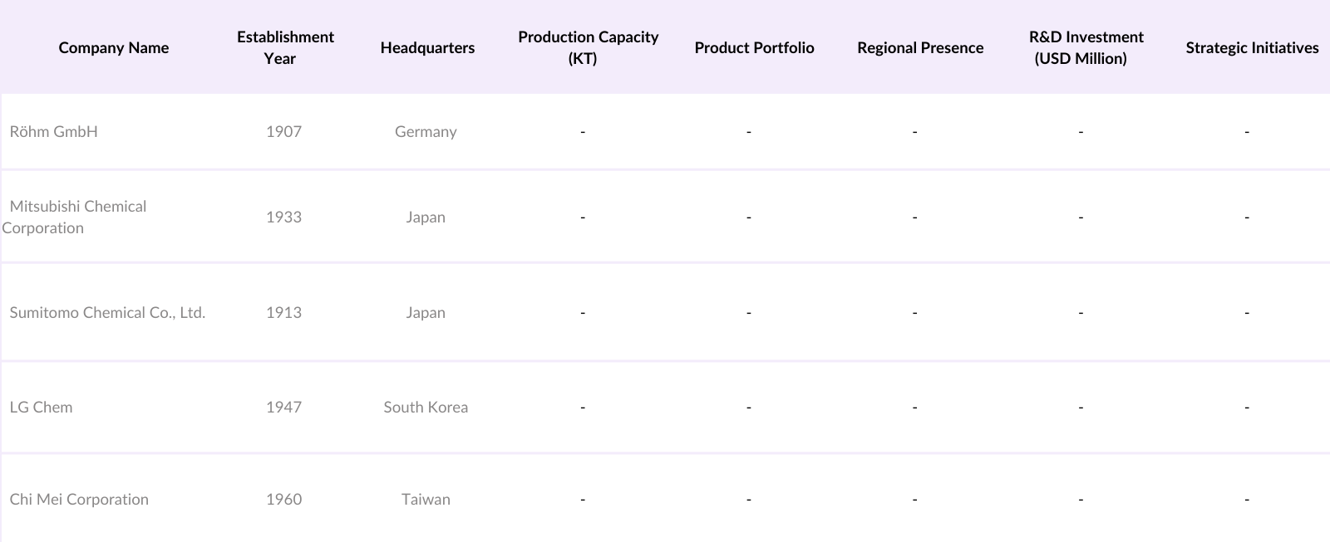Click the Röhm GmbH company name
The width and height of the screenshot is (1330, 542).
click(54, 132)
